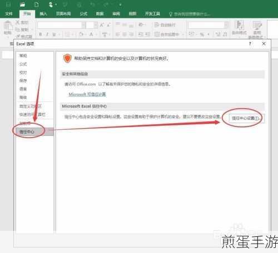Click the Borders icon in ribbon font group
Viewport: 278px width, 253px height.
coord(67,34)
